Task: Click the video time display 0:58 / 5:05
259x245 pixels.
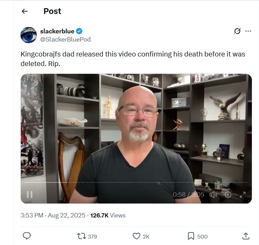Action: tap(188, 195)
